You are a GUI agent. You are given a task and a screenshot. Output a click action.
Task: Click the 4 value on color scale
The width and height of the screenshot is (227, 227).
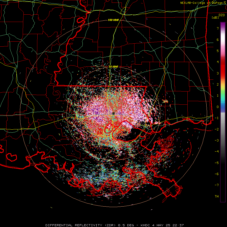(218, 62)
